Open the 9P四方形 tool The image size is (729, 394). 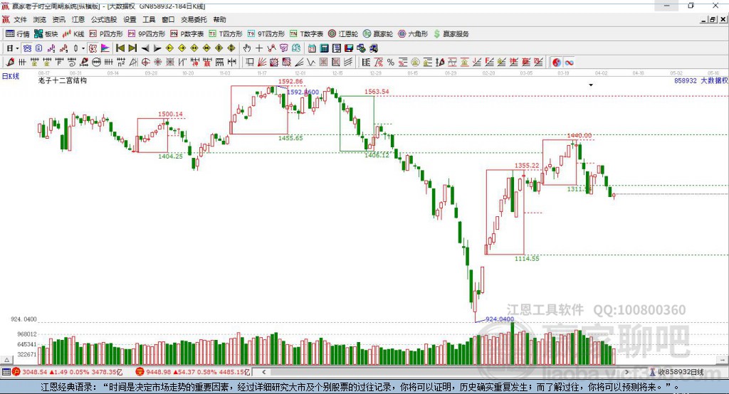[147, 34]
